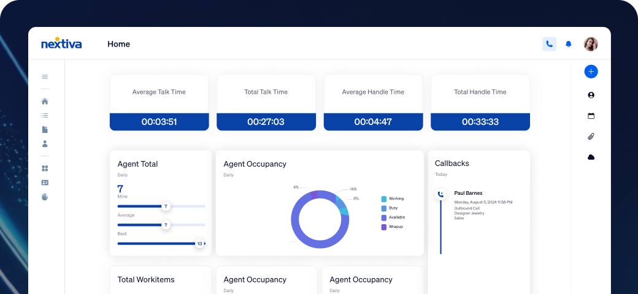Toggle the Working series in chart legend
Image resolution: width=638 pixels, height=294 pixels.
click(x=392, y=199)
